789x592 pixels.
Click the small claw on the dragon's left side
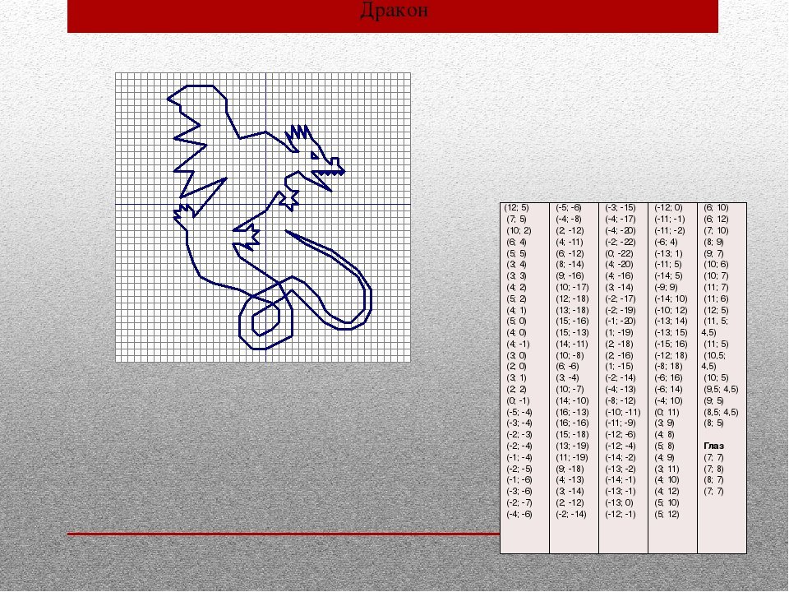point(182,214)
